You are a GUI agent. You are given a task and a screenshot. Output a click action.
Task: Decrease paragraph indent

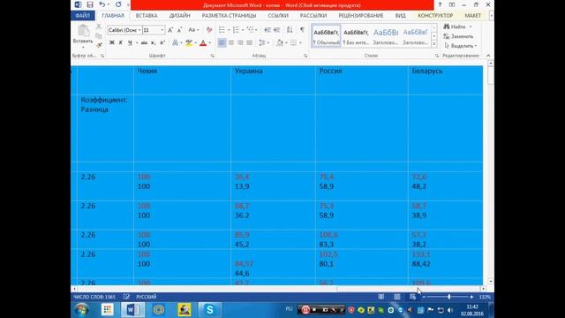coord(267,30)
